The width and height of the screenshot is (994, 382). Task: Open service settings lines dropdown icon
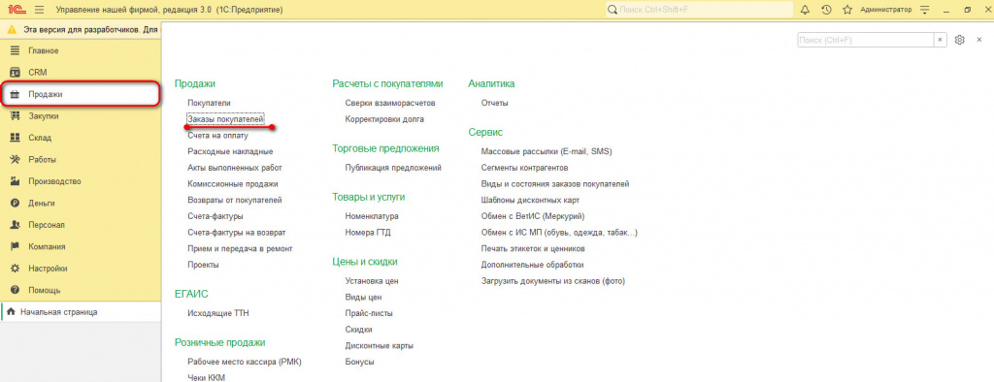click(924, 10)
